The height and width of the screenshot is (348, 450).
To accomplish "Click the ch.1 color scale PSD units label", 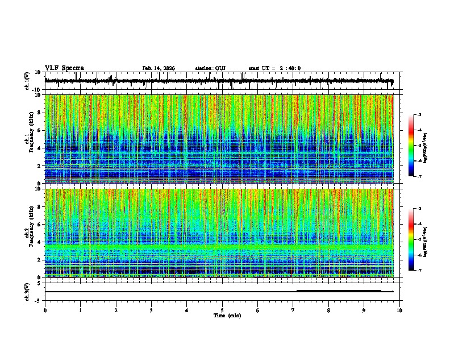I will tap(426, 148).
